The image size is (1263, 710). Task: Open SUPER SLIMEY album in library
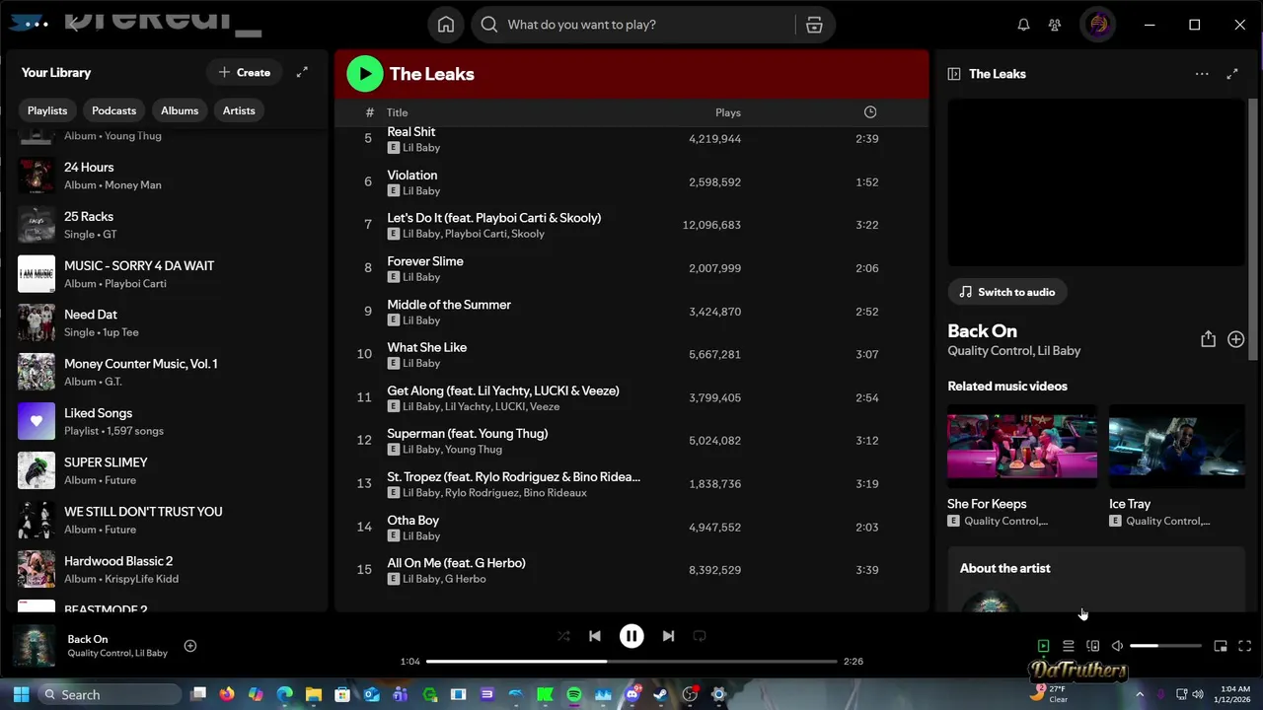pos(168,470)
